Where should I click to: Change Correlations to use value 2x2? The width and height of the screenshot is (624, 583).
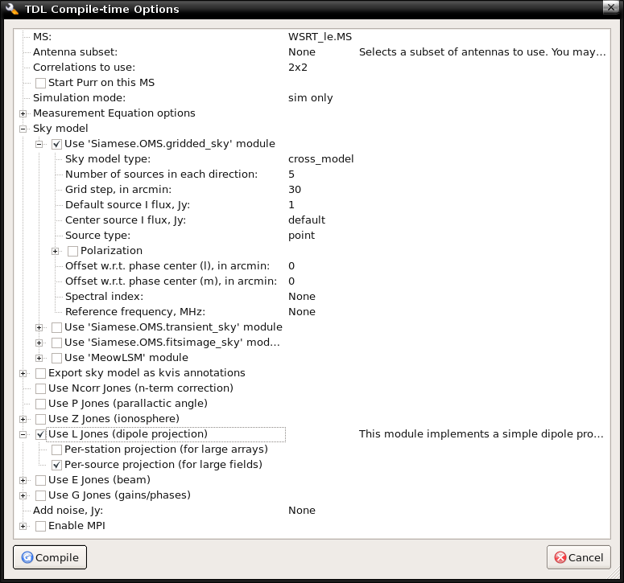pos(298,68)
